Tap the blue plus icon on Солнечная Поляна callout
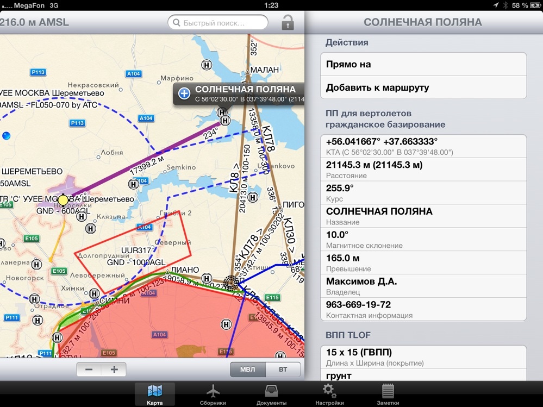This screenshot has height=407, width=543. [x=184, y=93]
